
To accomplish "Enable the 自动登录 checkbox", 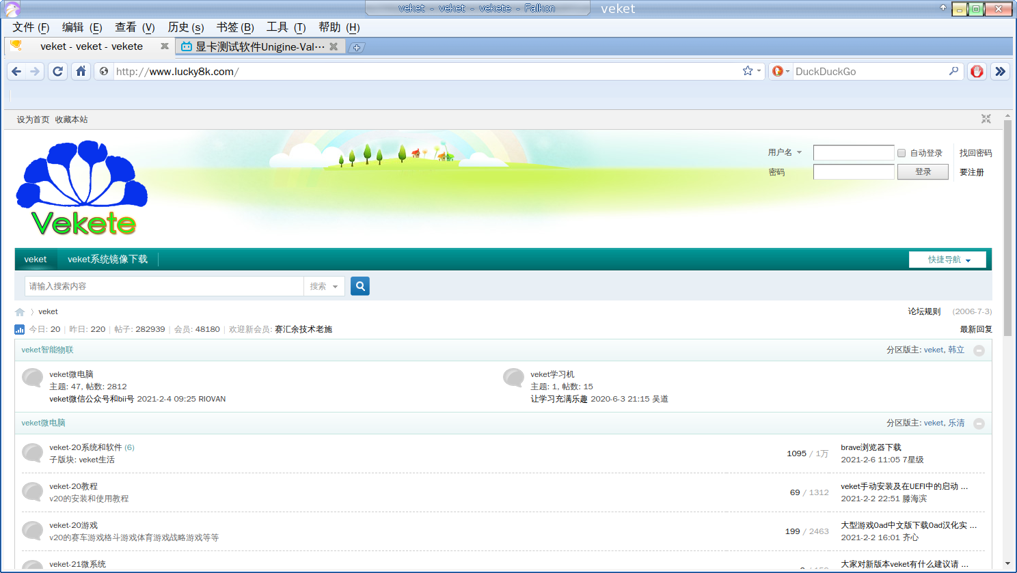I will coord(901,153).
